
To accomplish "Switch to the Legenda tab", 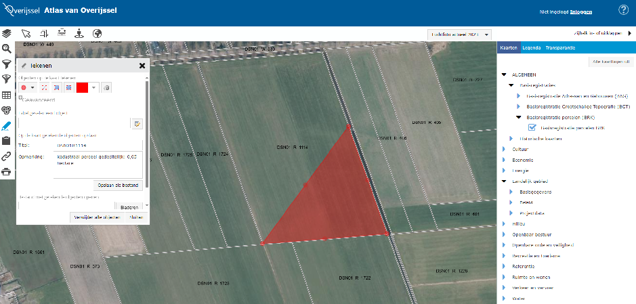I will 531,48.
